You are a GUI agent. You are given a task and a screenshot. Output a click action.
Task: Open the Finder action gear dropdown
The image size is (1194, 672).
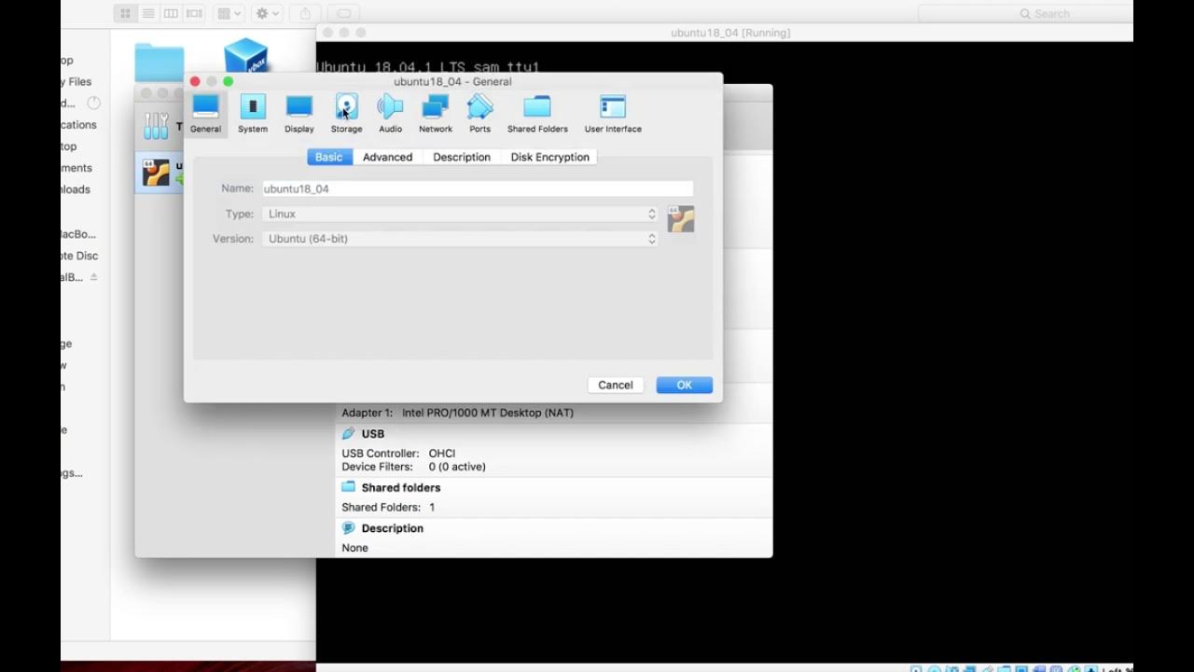coord(267,13)
